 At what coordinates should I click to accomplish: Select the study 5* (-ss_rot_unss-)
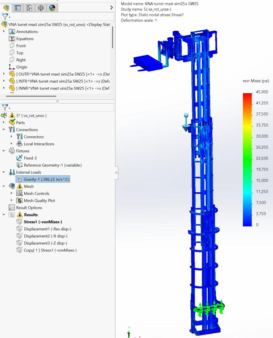[31, 115]
